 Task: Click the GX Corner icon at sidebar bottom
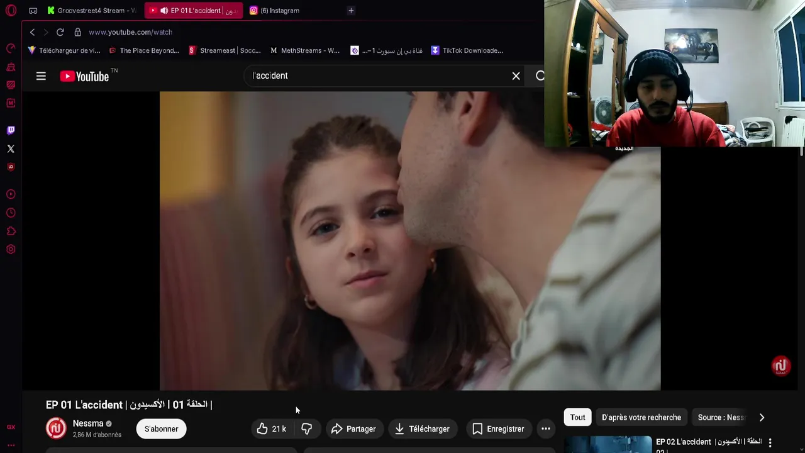click(x=11, y=427)
